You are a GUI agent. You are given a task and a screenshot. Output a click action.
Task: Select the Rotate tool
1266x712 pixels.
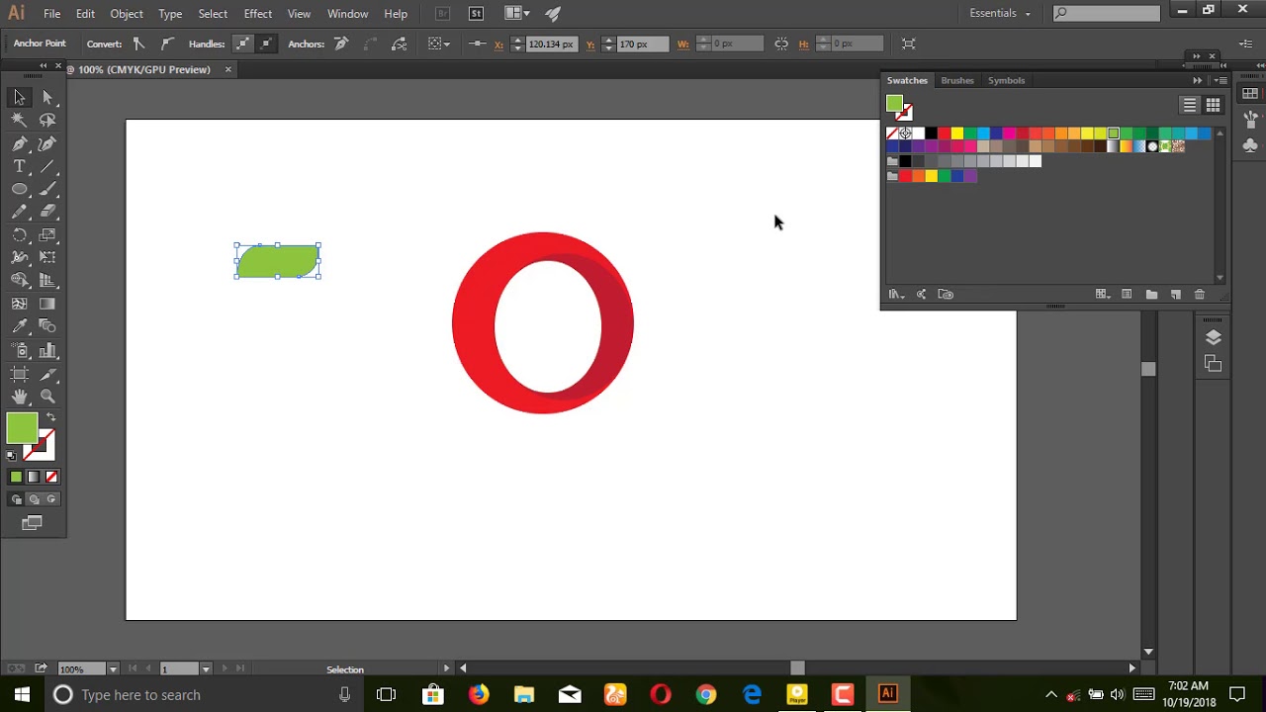pos(19,235)
